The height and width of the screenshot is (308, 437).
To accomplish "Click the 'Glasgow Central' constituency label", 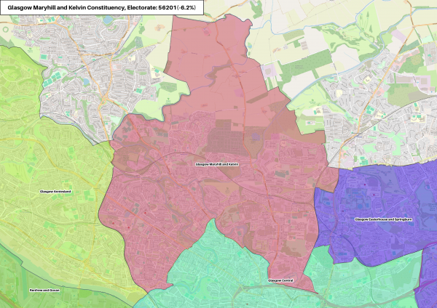I will pyautogui.click(x=280, y=280).
